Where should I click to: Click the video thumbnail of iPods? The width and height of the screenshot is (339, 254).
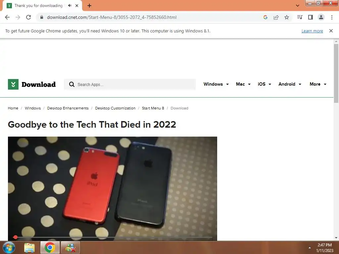[113, 188]
